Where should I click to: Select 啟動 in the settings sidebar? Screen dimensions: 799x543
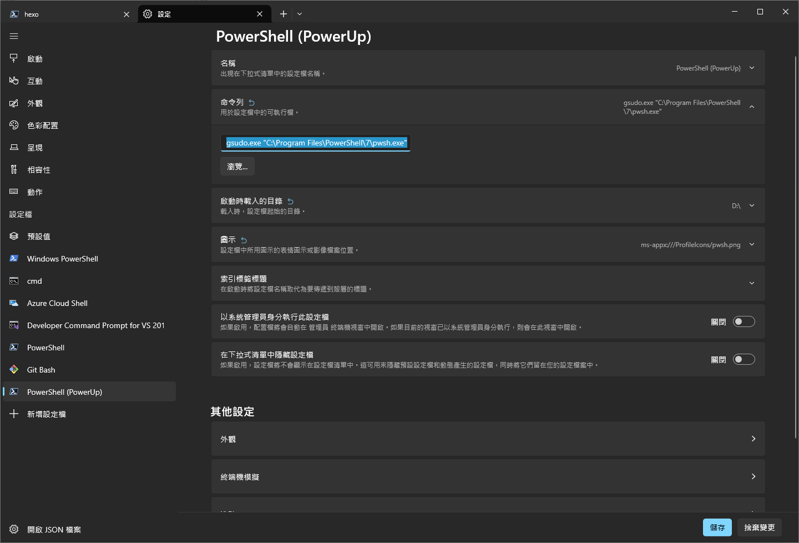(x=89, y=58)
